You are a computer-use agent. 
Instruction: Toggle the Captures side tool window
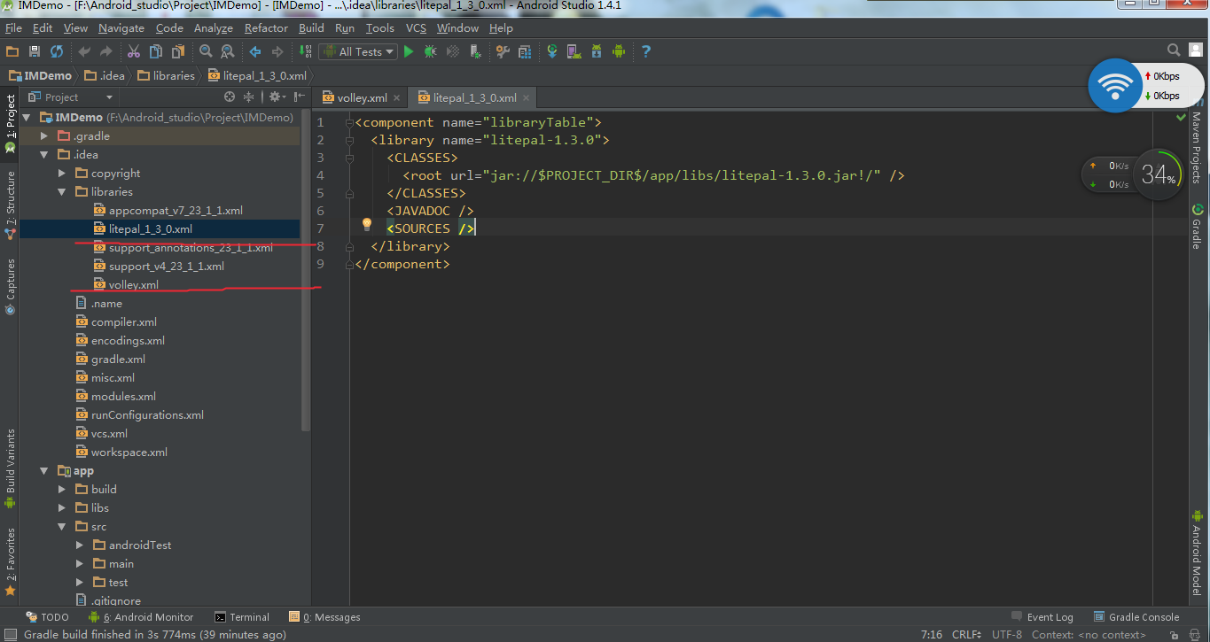10,286
